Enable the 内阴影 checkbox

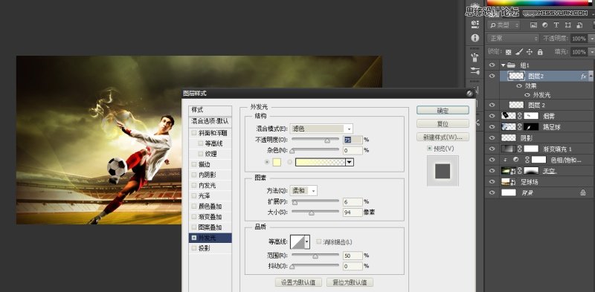coord(194,175)
